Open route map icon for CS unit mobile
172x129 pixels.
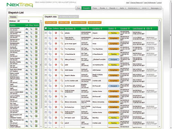(36, 66)
